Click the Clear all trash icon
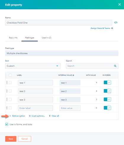Image resolution: width=124 pixels, height=145 pixels. (x=50, y=116)
